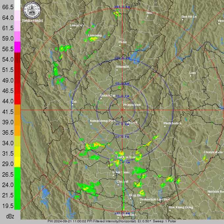Click the Sweep: 1 Polar footer text
The height and width of the screenshot is (224, 224).
coord(165,221)
